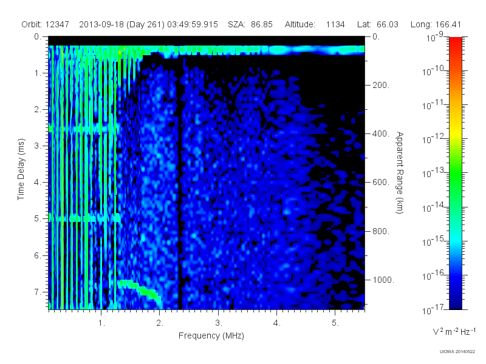Screen dimensions: 486x364
Task: Click the '6.' time delay tick label
Action: pyautogui.click(x=38, y=255)
